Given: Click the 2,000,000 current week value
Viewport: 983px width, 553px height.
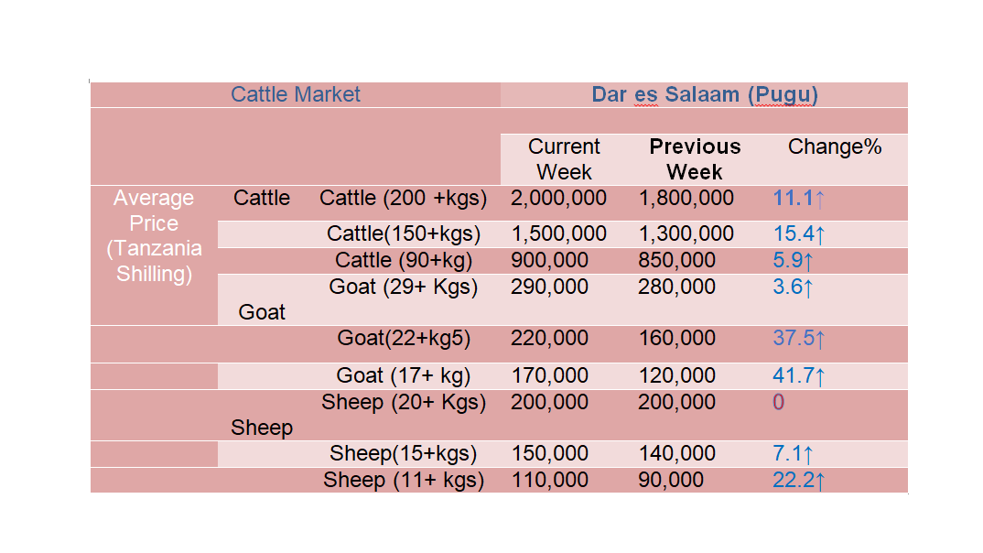Looking at the screenshot, I should tap(558, 198).
